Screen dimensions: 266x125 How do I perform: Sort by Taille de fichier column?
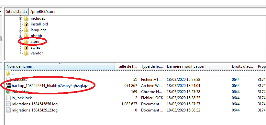coord(127,66)
